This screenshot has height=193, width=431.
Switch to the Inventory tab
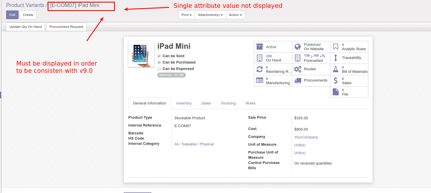point(184,103)
